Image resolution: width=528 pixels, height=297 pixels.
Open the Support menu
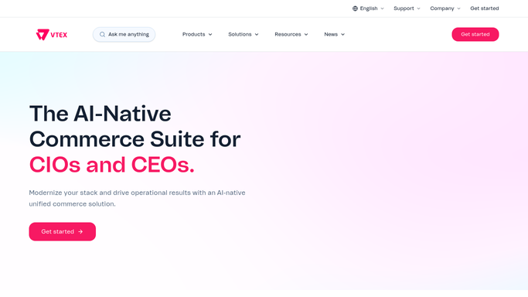407,9
